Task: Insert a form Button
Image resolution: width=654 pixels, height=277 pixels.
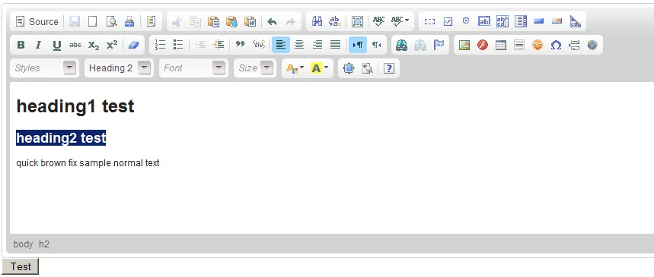Action: coord(539,21)
